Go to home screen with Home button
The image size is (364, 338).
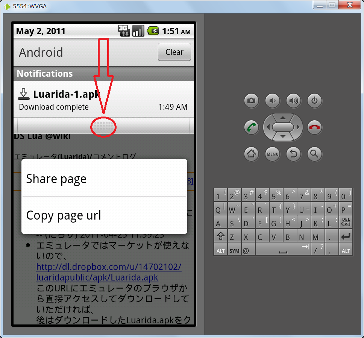[x=252, y=154]
